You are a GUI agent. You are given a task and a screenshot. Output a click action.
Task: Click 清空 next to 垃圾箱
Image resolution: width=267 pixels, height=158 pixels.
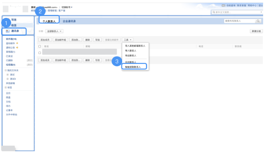click(30, 65)
